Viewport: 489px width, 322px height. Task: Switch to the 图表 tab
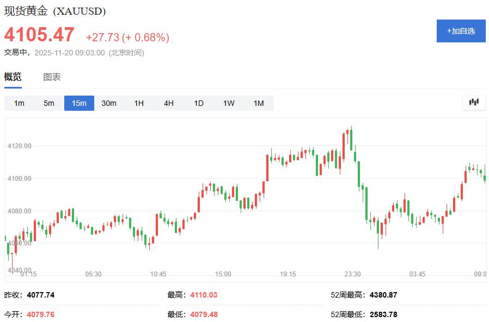52,77
